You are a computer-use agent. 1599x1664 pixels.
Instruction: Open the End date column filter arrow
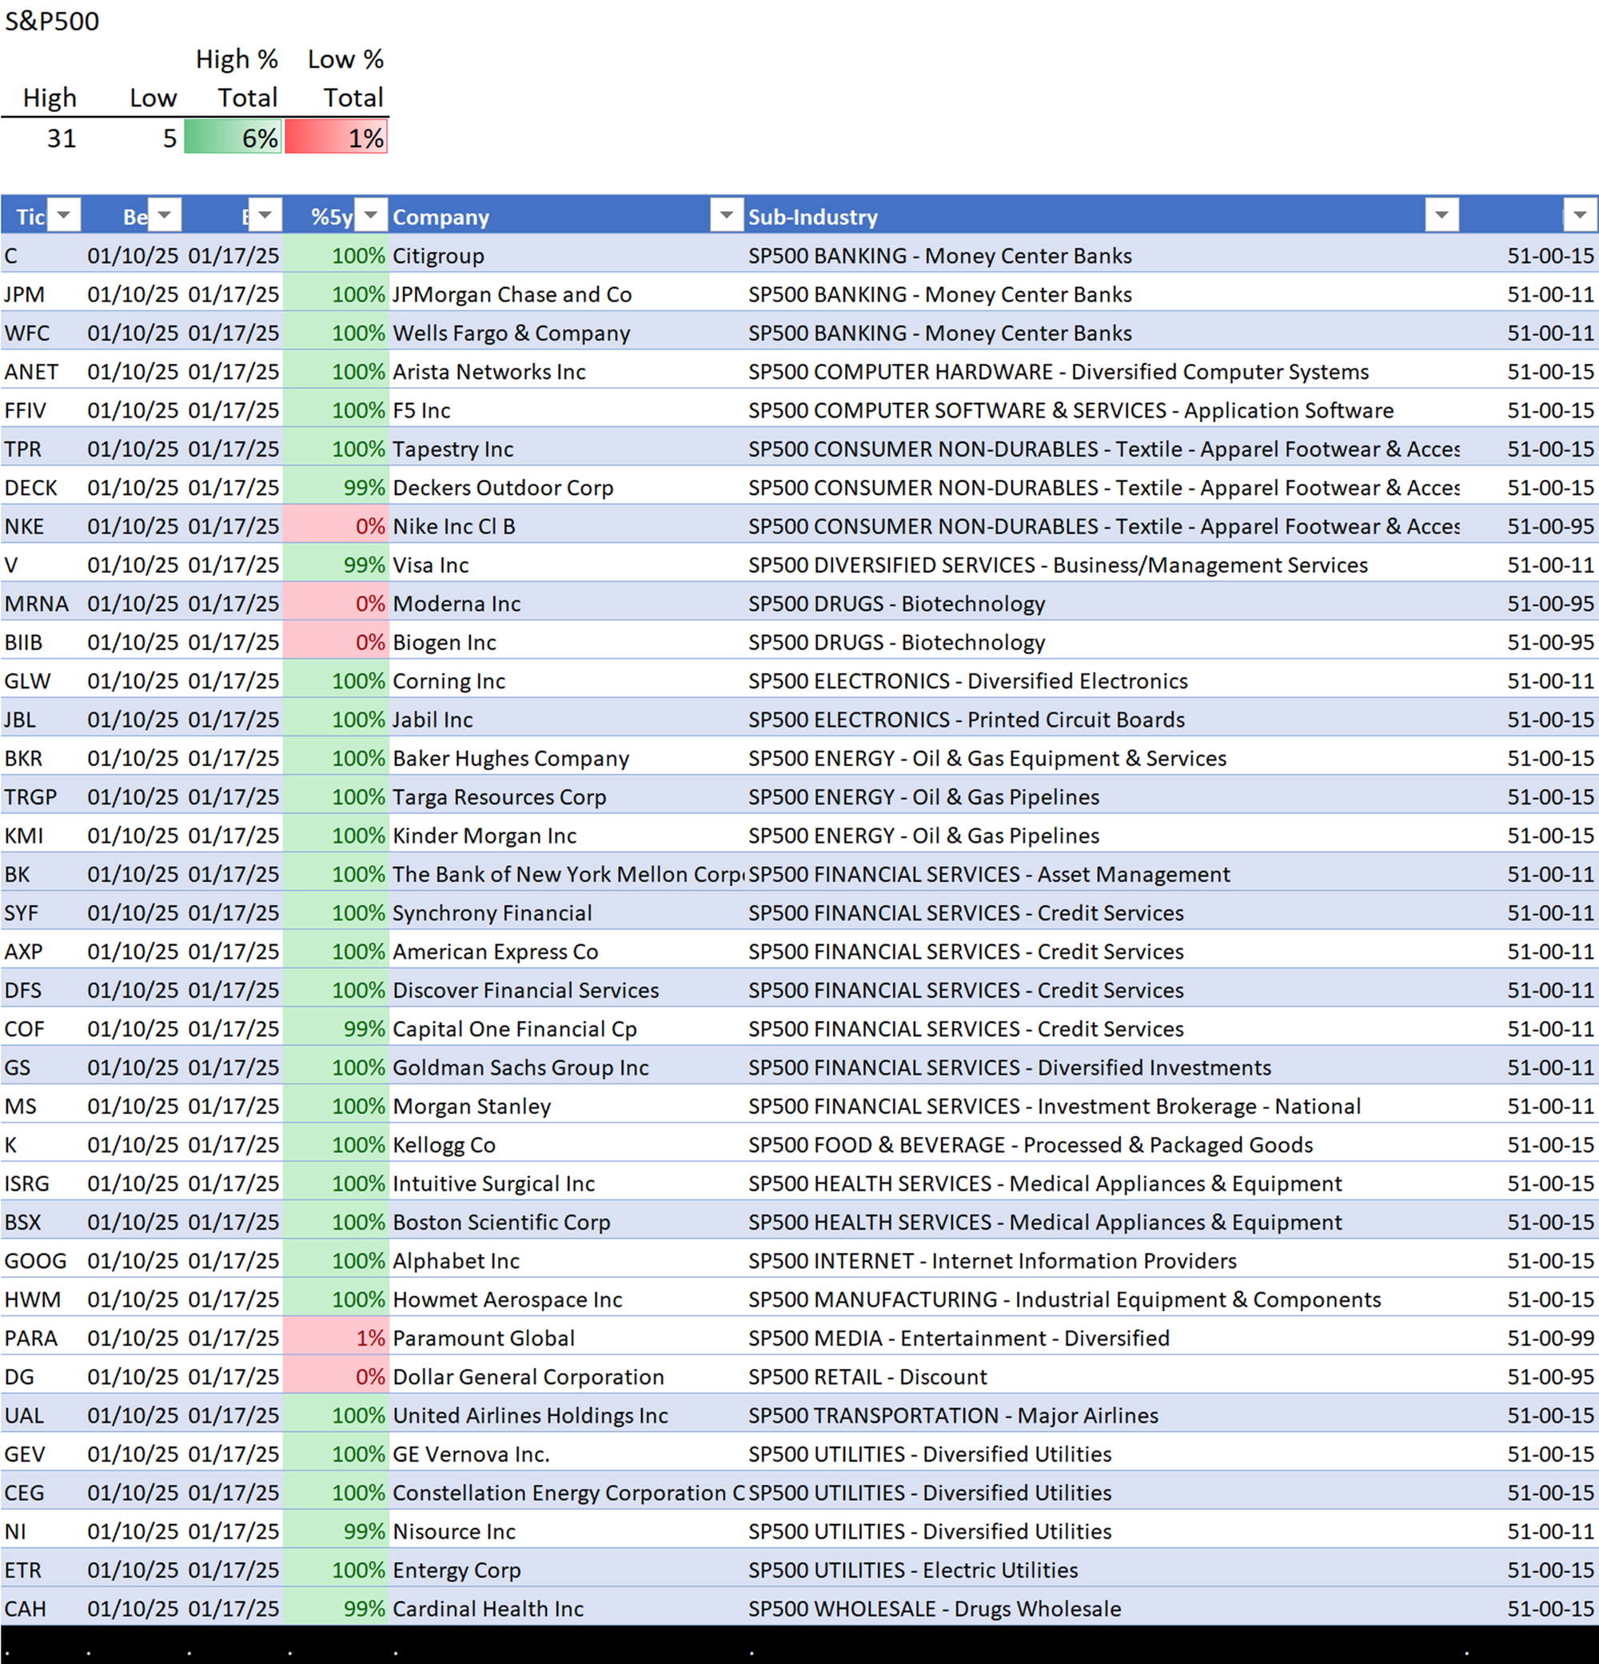tap(265, 216)
